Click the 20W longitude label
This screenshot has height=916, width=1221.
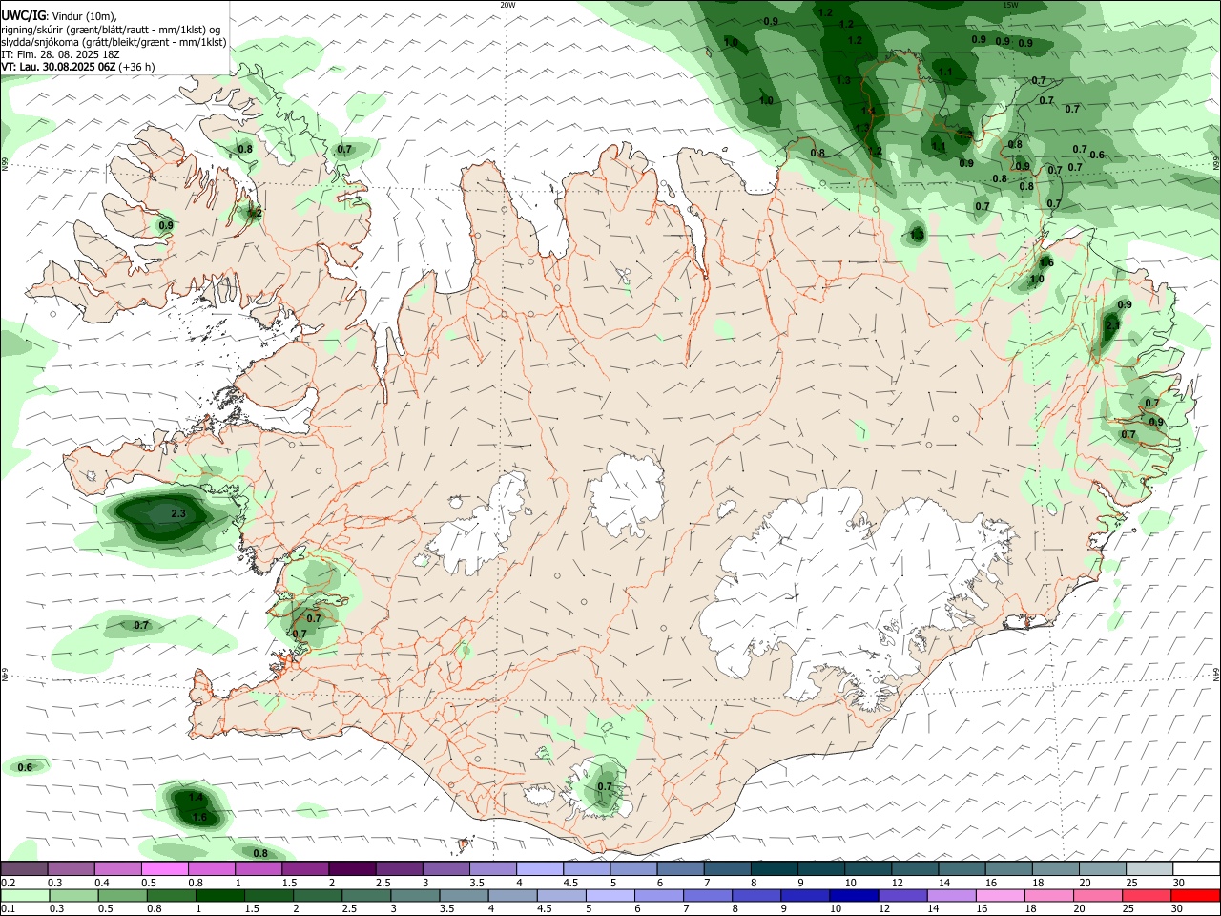[x=507, y=5]
